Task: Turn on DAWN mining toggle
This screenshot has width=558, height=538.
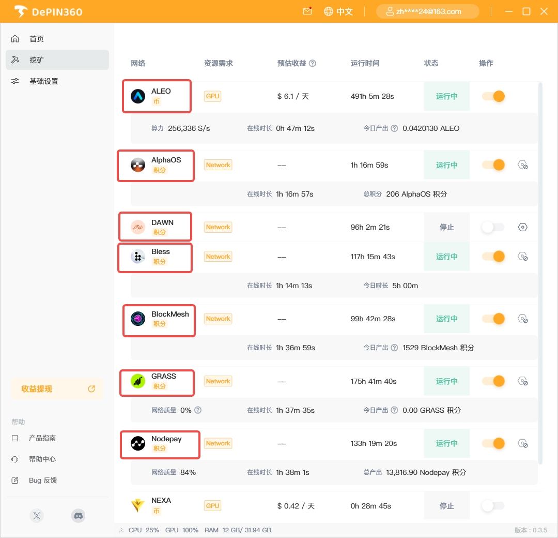Action: coord(493,227)
